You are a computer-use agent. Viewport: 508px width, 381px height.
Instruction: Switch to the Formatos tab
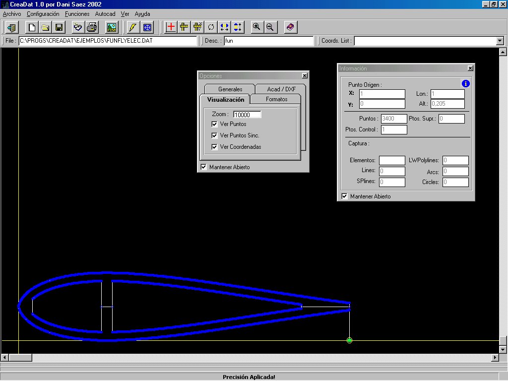tap(276, 99)
